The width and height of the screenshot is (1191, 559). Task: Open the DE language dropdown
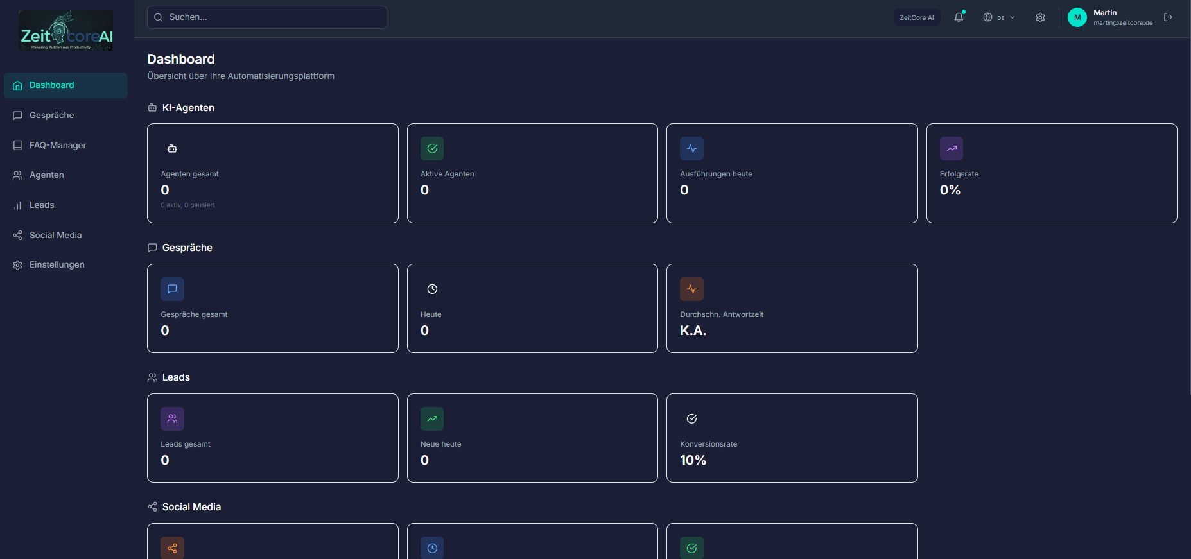click(x=998, y=17)
